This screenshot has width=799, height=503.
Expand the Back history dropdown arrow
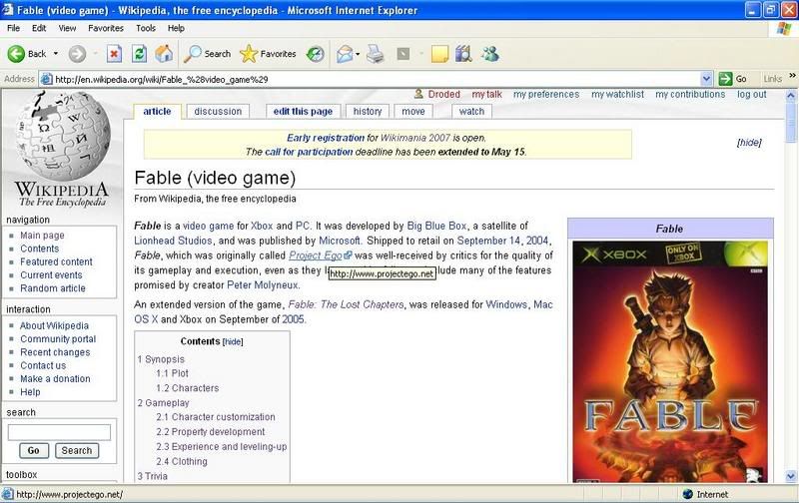(56, 54)
